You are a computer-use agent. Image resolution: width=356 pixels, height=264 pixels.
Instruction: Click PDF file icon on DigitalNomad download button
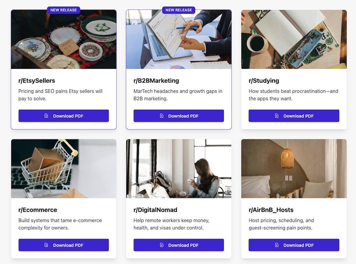click(x=162, y=245)
